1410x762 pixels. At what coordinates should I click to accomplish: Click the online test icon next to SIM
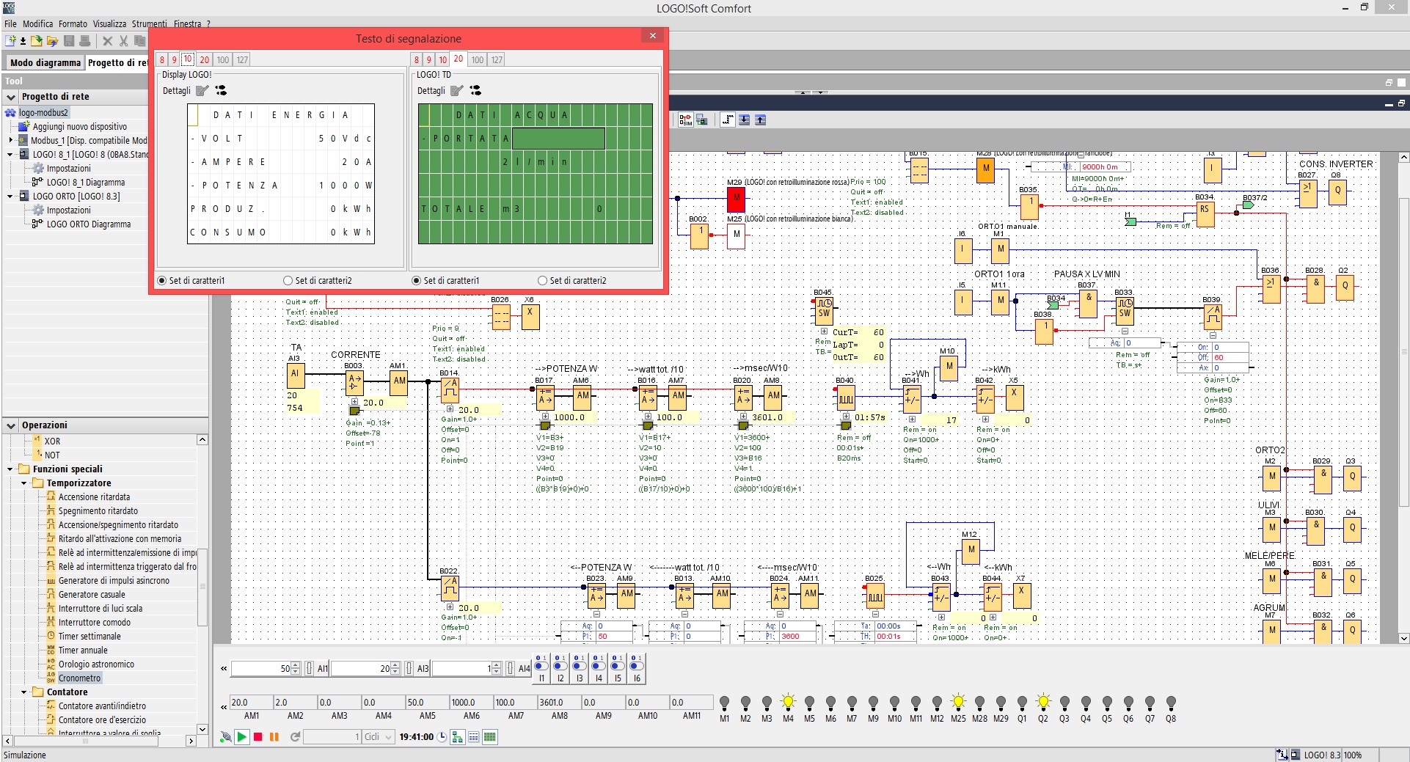(702, 120)
